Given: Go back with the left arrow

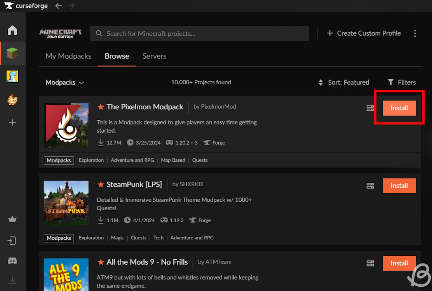Looking at the screenshot, I should coord(58,6).
